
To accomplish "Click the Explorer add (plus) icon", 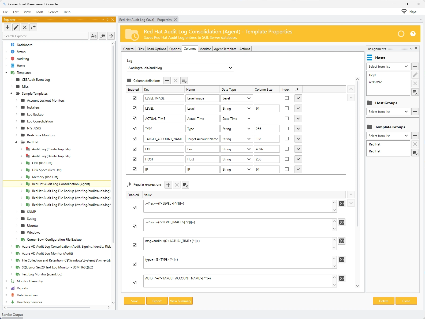I will tap(8, 27).
